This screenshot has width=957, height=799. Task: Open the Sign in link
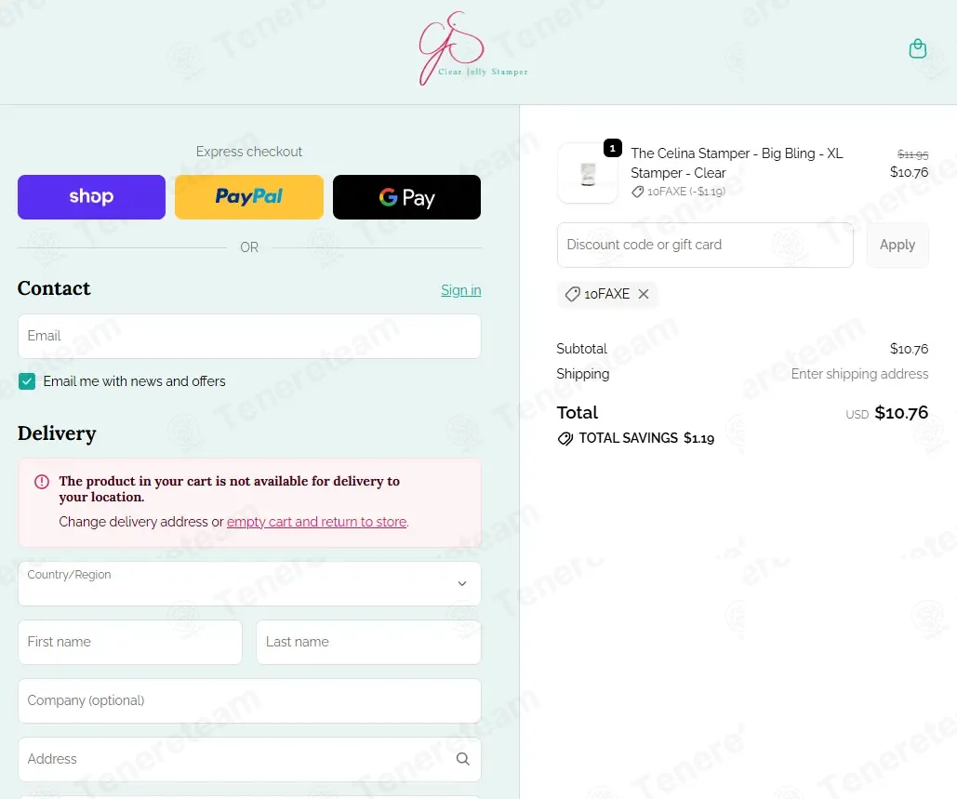click(460, 290)
